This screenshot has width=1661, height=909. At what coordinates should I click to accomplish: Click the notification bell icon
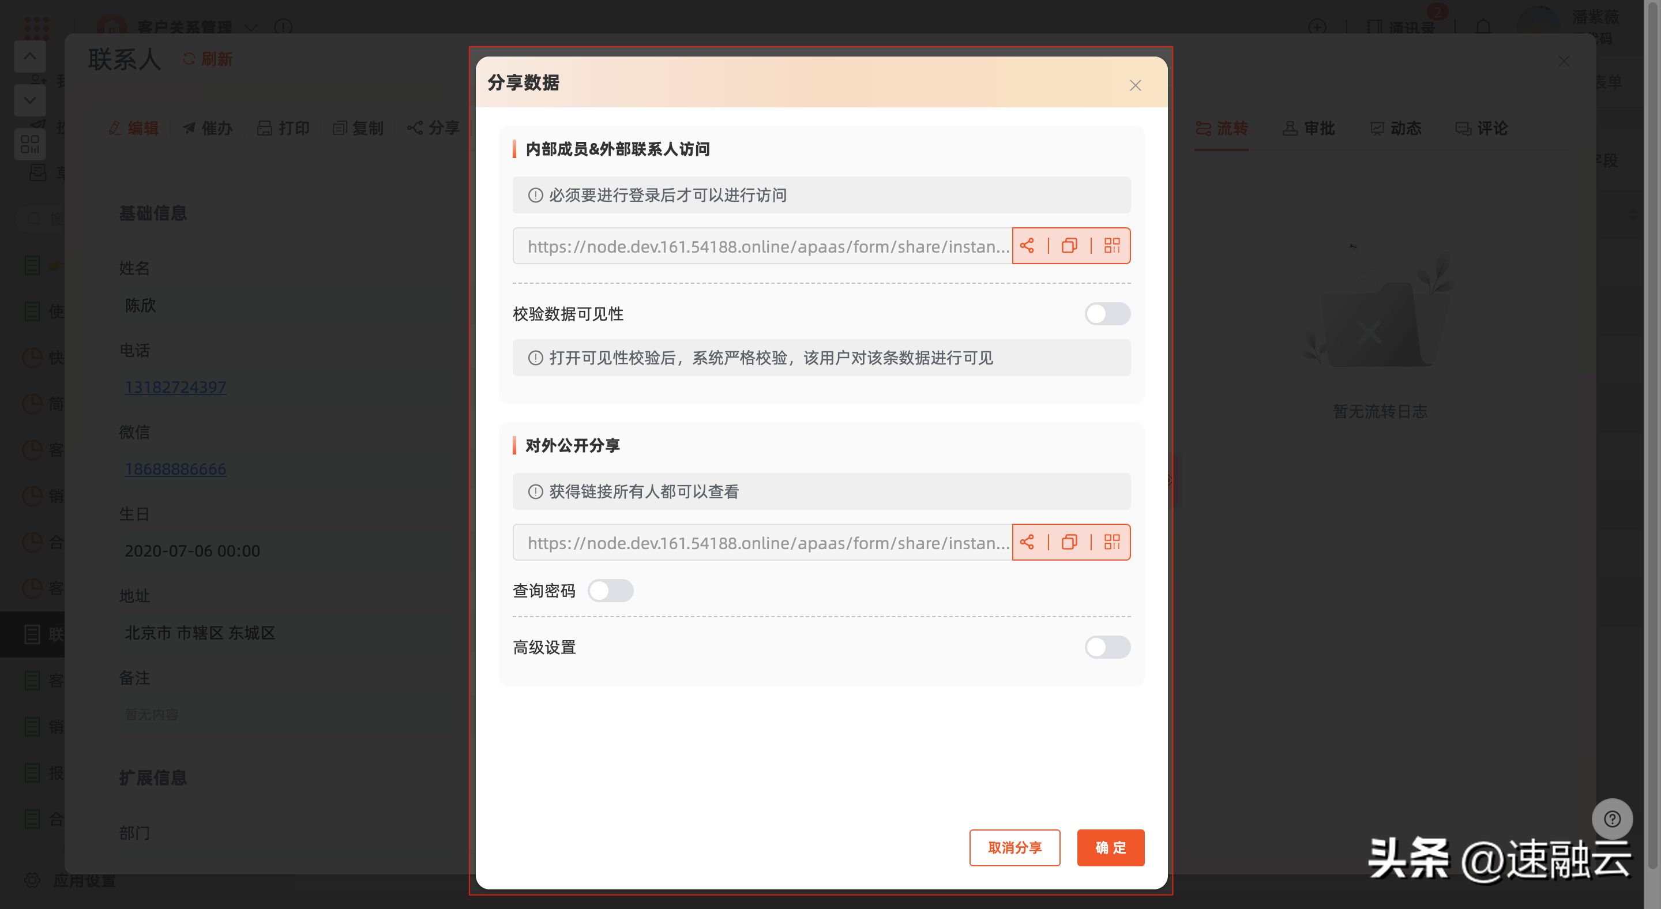pyautogui.click(x=1483, y=27)
